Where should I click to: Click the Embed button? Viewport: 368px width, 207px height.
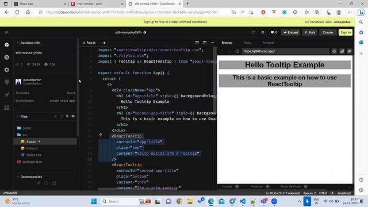click(x=290, y=32)
